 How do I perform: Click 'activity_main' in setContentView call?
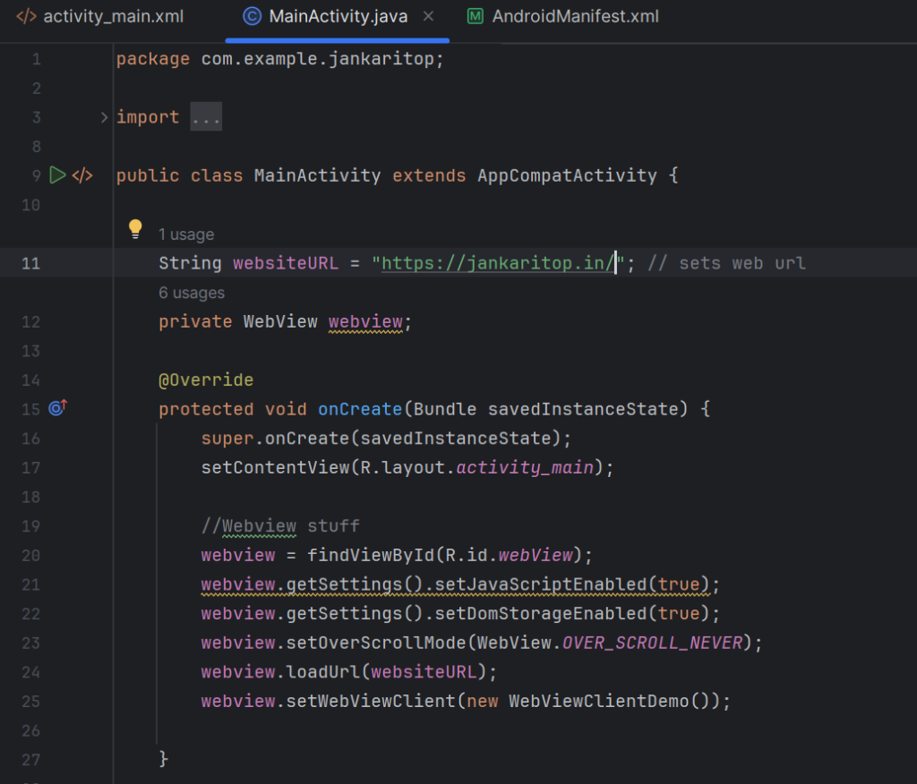click(x=525, y=468)
